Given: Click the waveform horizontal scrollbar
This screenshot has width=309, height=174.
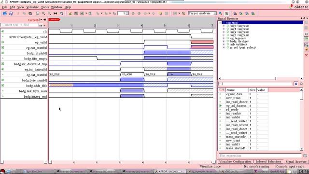Looking at the screenshot, I should pyautogui.click(x=132, y=162).
